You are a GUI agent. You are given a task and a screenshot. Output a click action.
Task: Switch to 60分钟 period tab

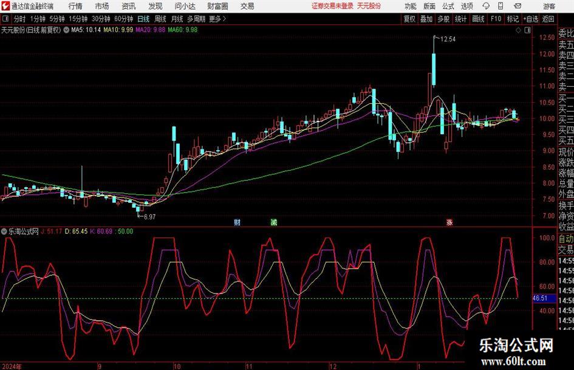(123, 19)
